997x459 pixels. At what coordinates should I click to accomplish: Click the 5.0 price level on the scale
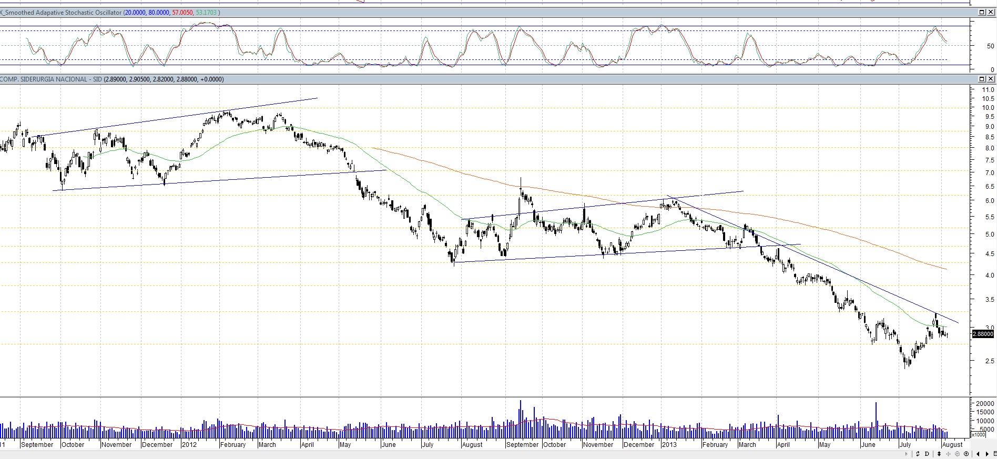pyautogui.click(x=990, y=234)
